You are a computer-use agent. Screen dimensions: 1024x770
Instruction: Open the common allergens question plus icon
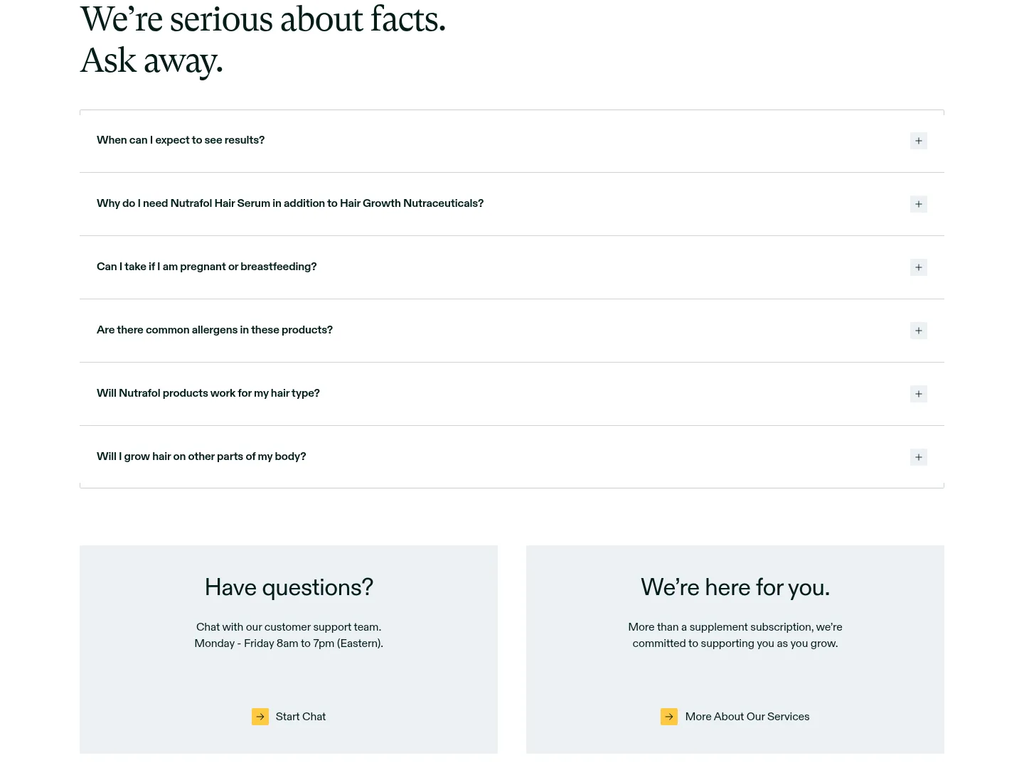click(x=918, y=331)
